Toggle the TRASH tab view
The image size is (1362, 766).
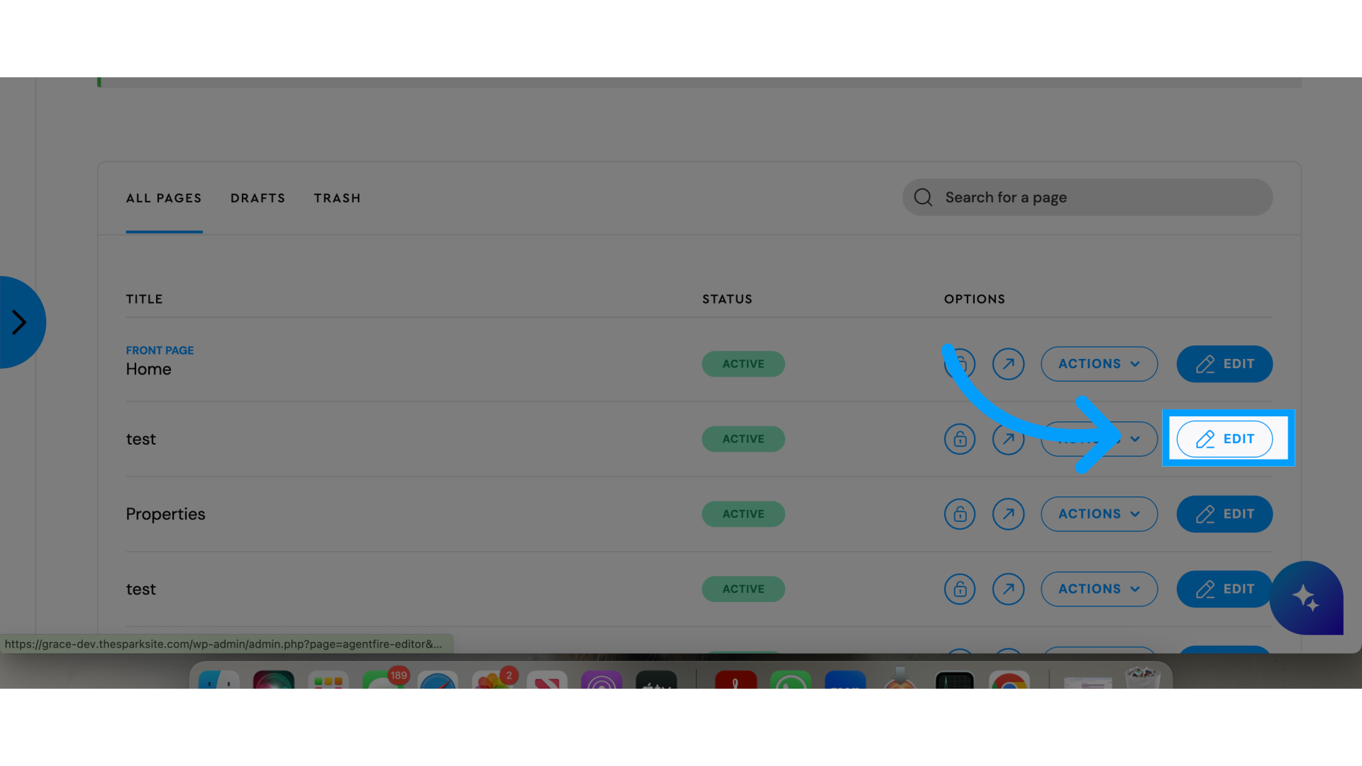click(x=337, y=199)
